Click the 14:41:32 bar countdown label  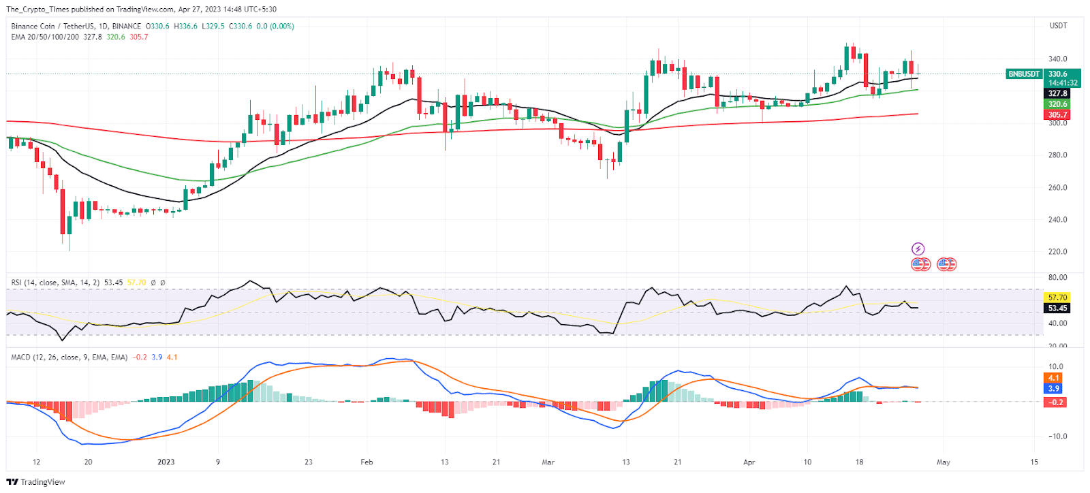pyautogui.click(x=1063, y=82)
